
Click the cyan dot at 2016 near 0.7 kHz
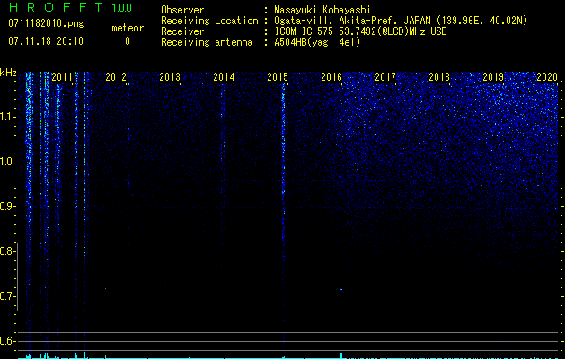coord(341,289)
